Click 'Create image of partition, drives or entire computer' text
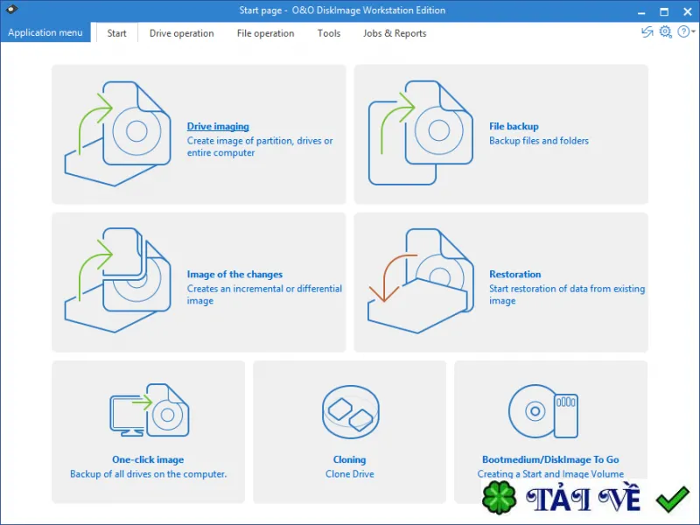 coord(260,146)
